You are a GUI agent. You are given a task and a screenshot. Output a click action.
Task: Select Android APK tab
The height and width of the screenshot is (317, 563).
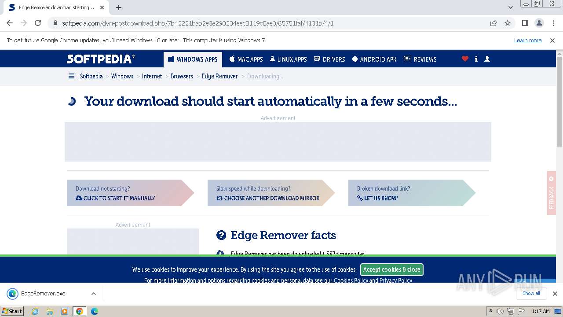[x=374, y=59]
